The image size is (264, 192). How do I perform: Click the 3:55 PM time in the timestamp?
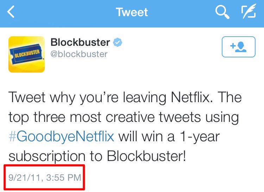point(64,178)
